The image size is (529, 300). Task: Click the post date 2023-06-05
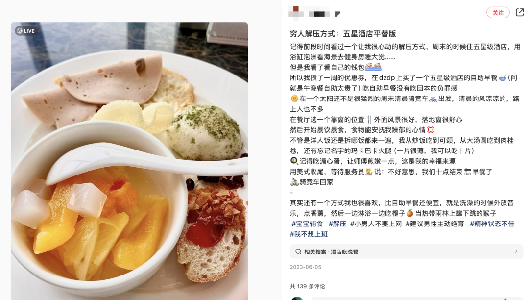point(306,267)
